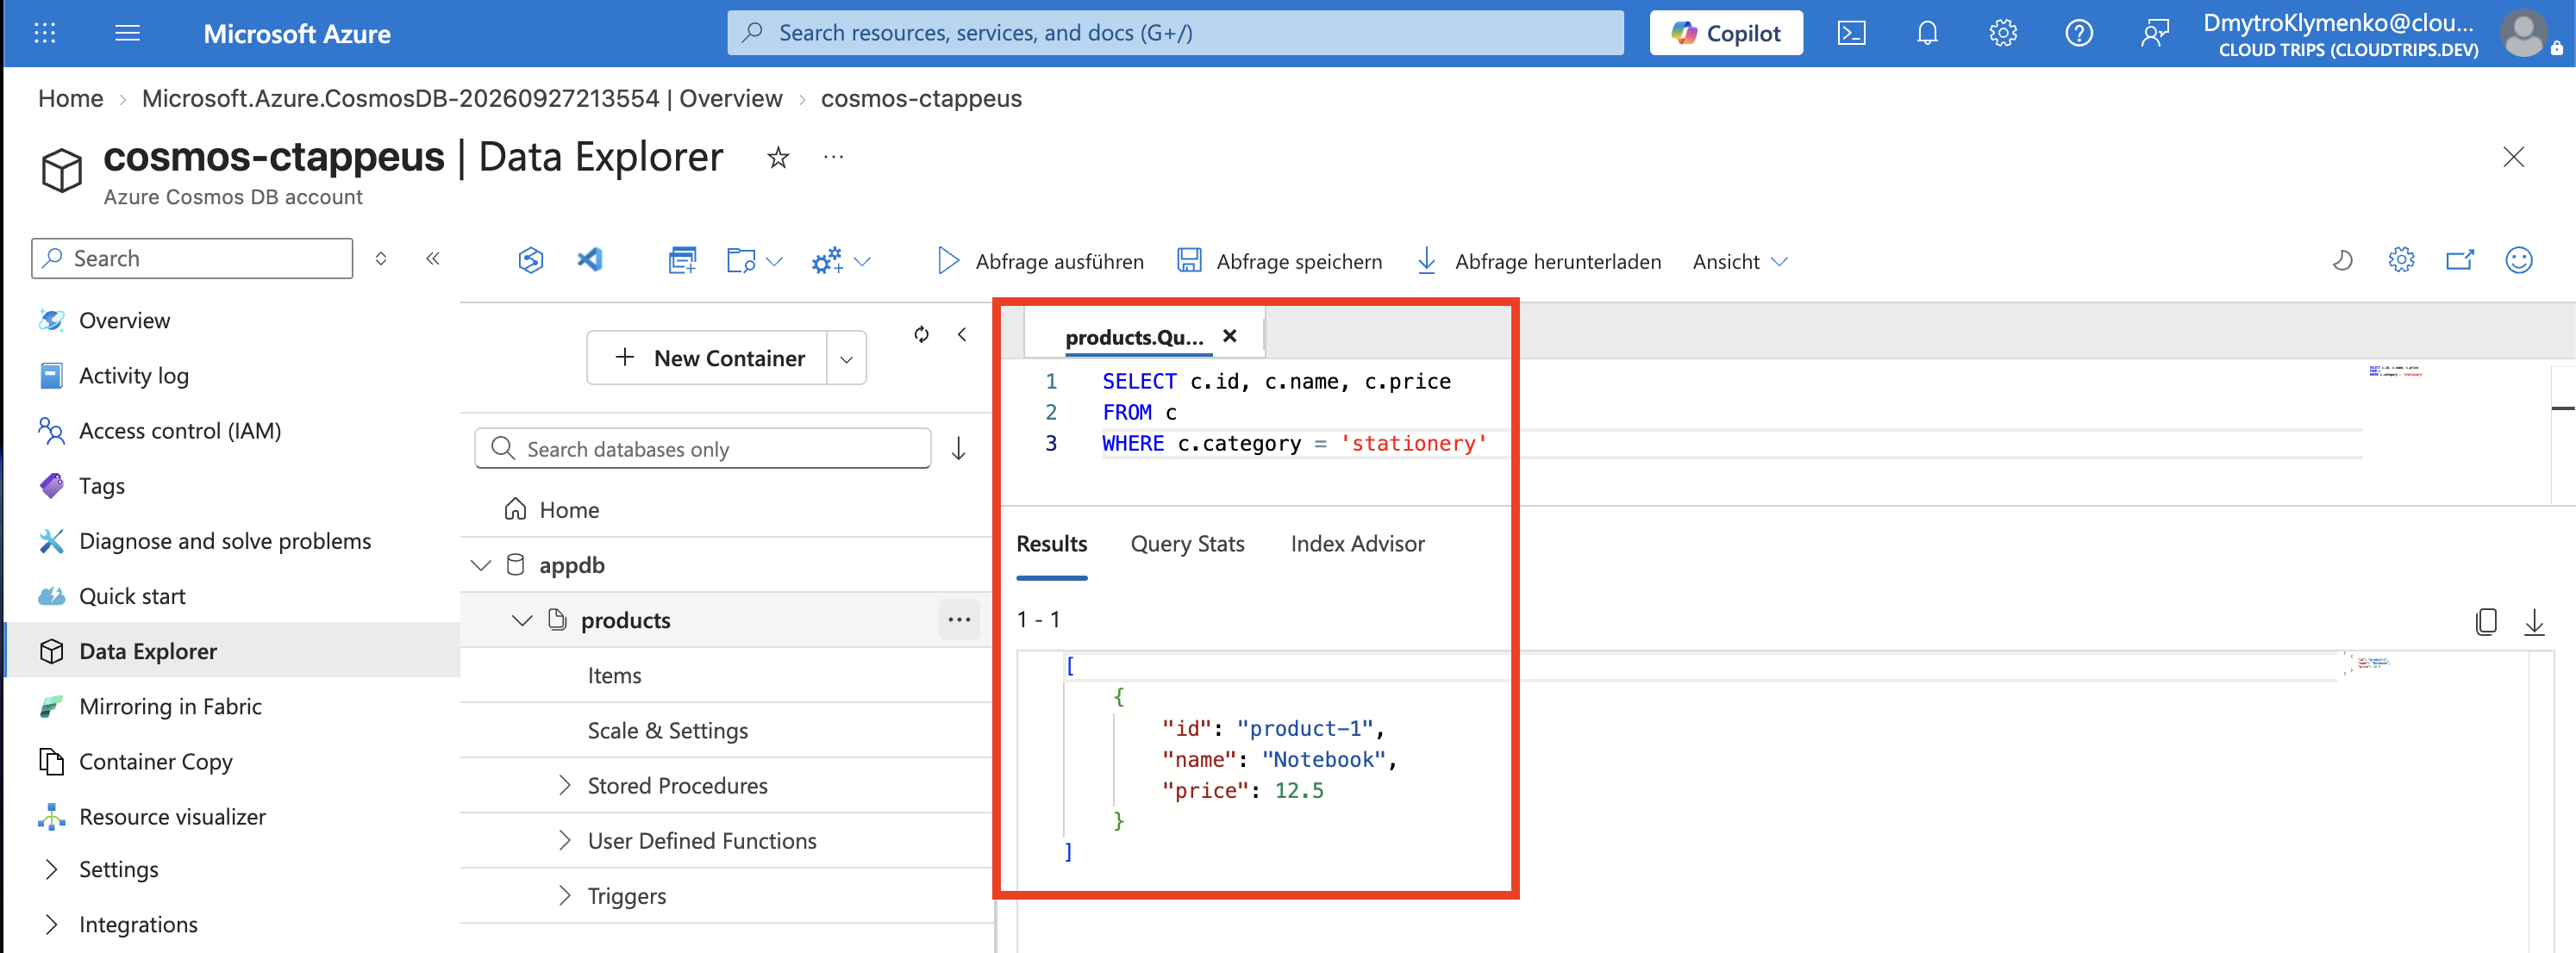Image resolution: width=2576 pixels, height=953 pixels.
Task: Open Data Explorer settings gear icon
Action: point(2401,260)
